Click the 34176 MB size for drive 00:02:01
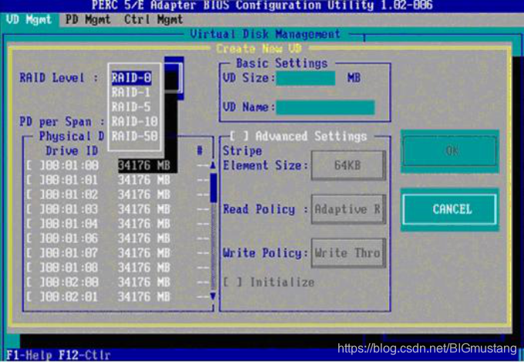 (x=144, y=297)
